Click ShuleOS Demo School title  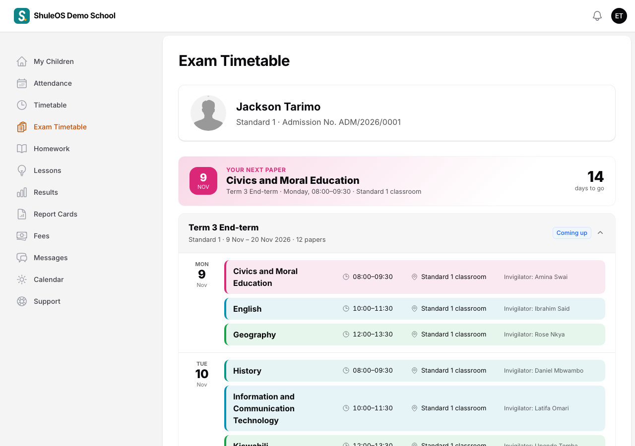(x=74, y=16)
